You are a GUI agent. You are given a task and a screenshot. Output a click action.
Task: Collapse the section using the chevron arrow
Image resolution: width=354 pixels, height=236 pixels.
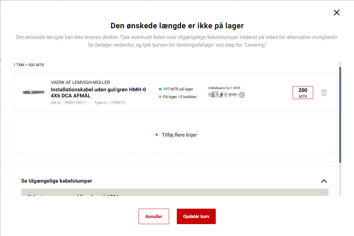tap(324, 181)
